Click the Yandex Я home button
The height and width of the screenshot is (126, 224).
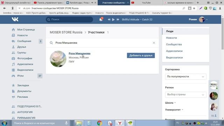point(13,8)
